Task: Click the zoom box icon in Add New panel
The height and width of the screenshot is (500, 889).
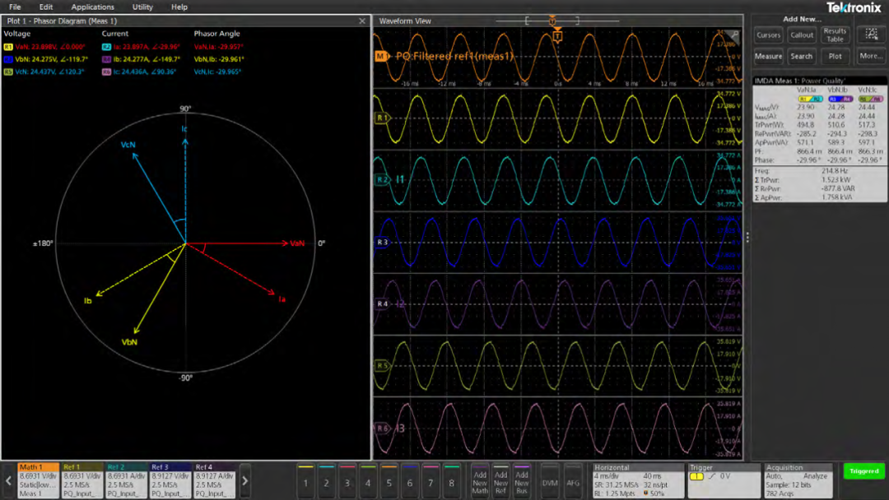Action: point(871,35)
